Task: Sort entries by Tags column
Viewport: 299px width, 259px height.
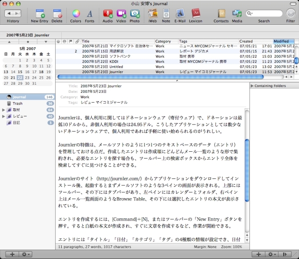Action: 208,41
